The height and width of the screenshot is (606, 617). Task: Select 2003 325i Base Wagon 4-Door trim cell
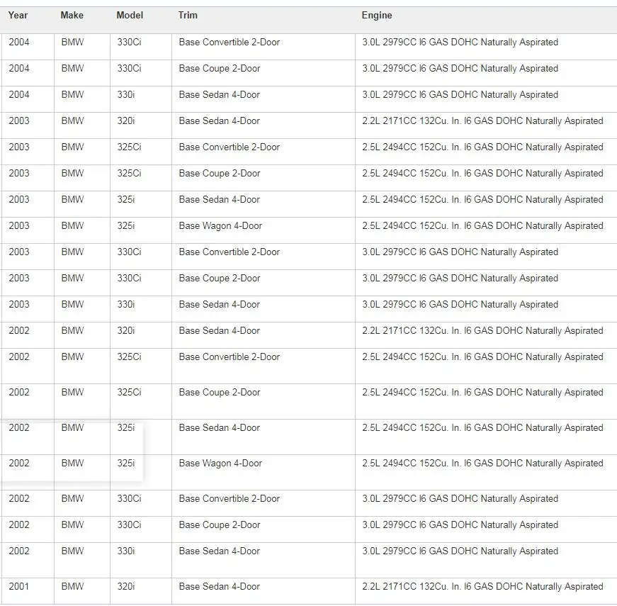[x=264, y=231]
